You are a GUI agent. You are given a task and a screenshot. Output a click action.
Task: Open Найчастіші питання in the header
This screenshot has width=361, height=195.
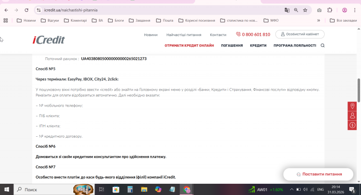coord(184,35)
